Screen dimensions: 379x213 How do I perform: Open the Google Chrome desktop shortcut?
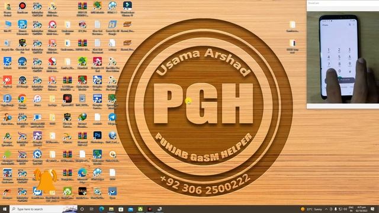tap(23, 99)
